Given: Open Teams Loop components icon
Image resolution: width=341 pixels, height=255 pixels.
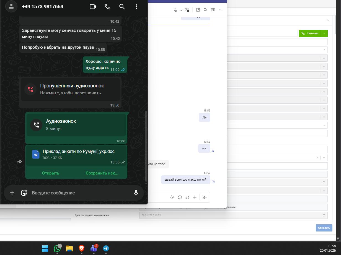Looking at the screenshot, I should point(187,197).
